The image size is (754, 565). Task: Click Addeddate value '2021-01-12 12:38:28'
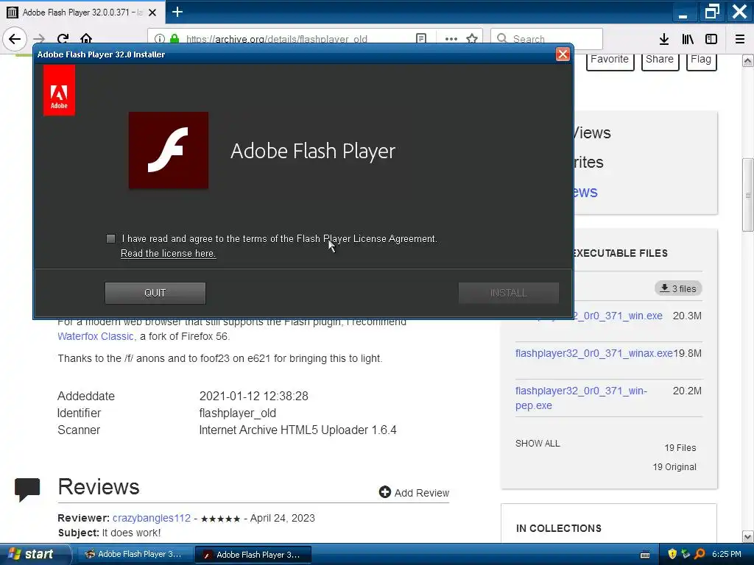[253, 396]
